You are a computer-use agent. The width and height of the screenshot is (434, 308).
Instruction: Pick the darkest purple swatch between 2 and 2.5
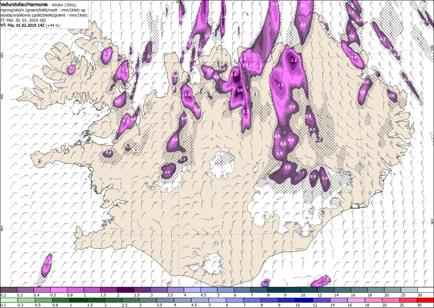125,290
